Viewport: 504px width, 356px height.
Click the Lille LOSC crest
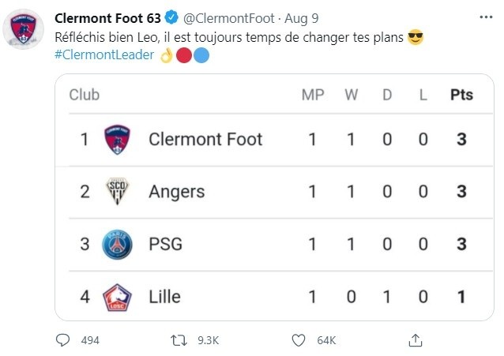coord(117,298)
